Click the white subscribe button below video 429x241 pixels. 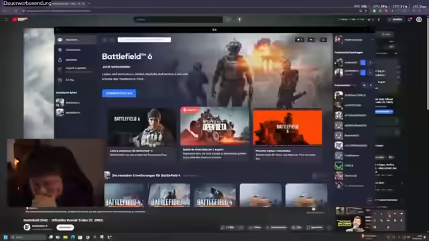[65, 227]
